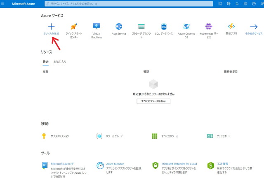Open the App Service icon
This screenshot has width=264, height=182.
pyautogui.click(x=119, y=26)
